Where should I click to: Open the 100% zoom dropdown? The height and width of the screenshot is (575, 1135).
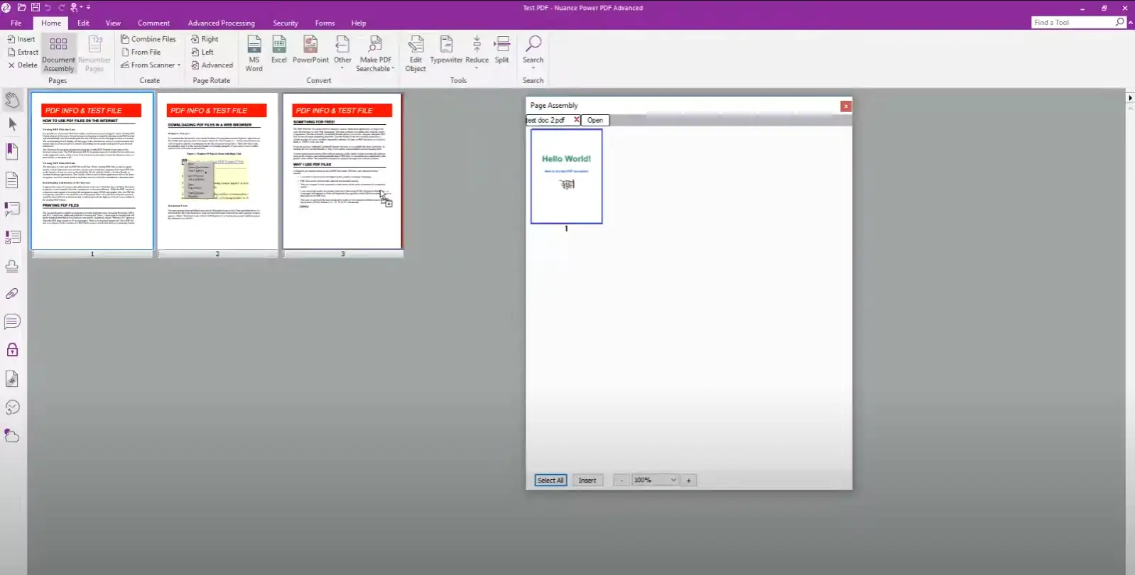[x=673, y=481]
